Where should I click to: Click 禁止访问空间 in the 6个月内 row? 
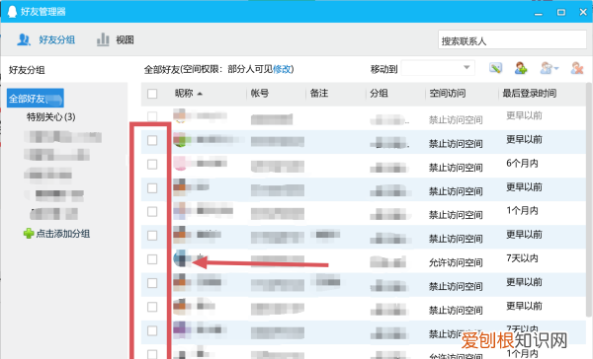(x=456, y=168)
